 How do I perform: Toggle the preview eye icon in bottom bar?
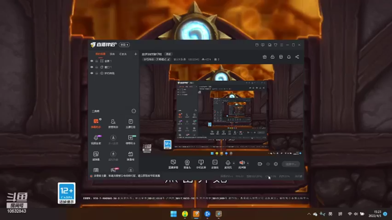(x=268, y=164)
